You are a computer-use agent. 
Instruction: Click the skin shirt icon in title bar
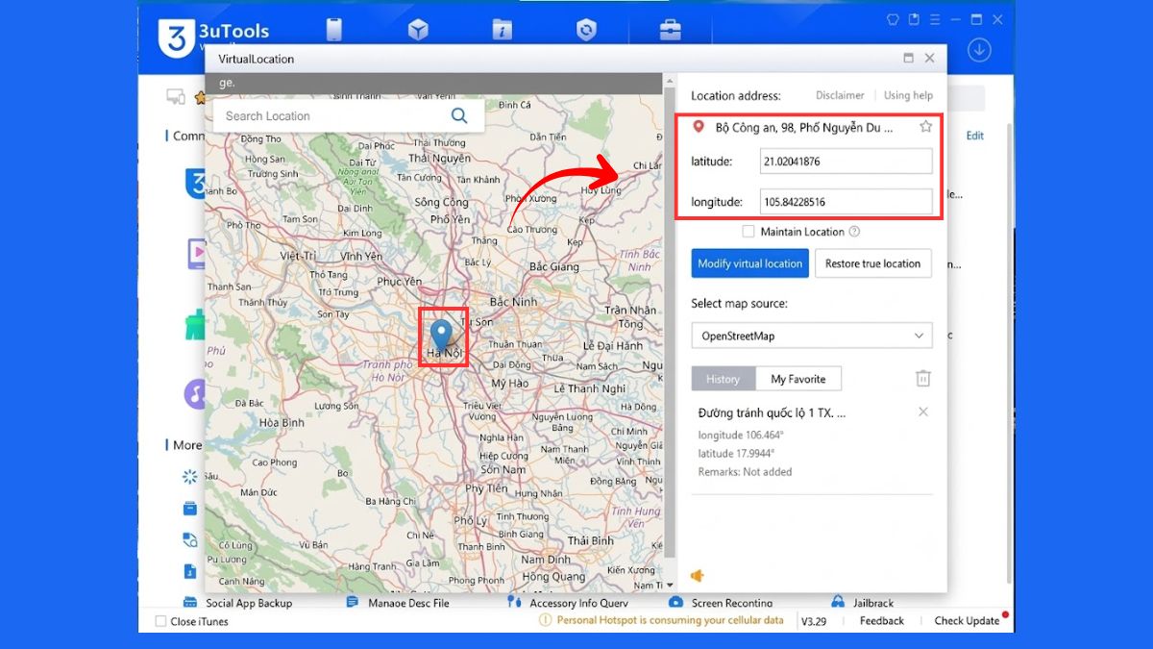tap(891, 18)
